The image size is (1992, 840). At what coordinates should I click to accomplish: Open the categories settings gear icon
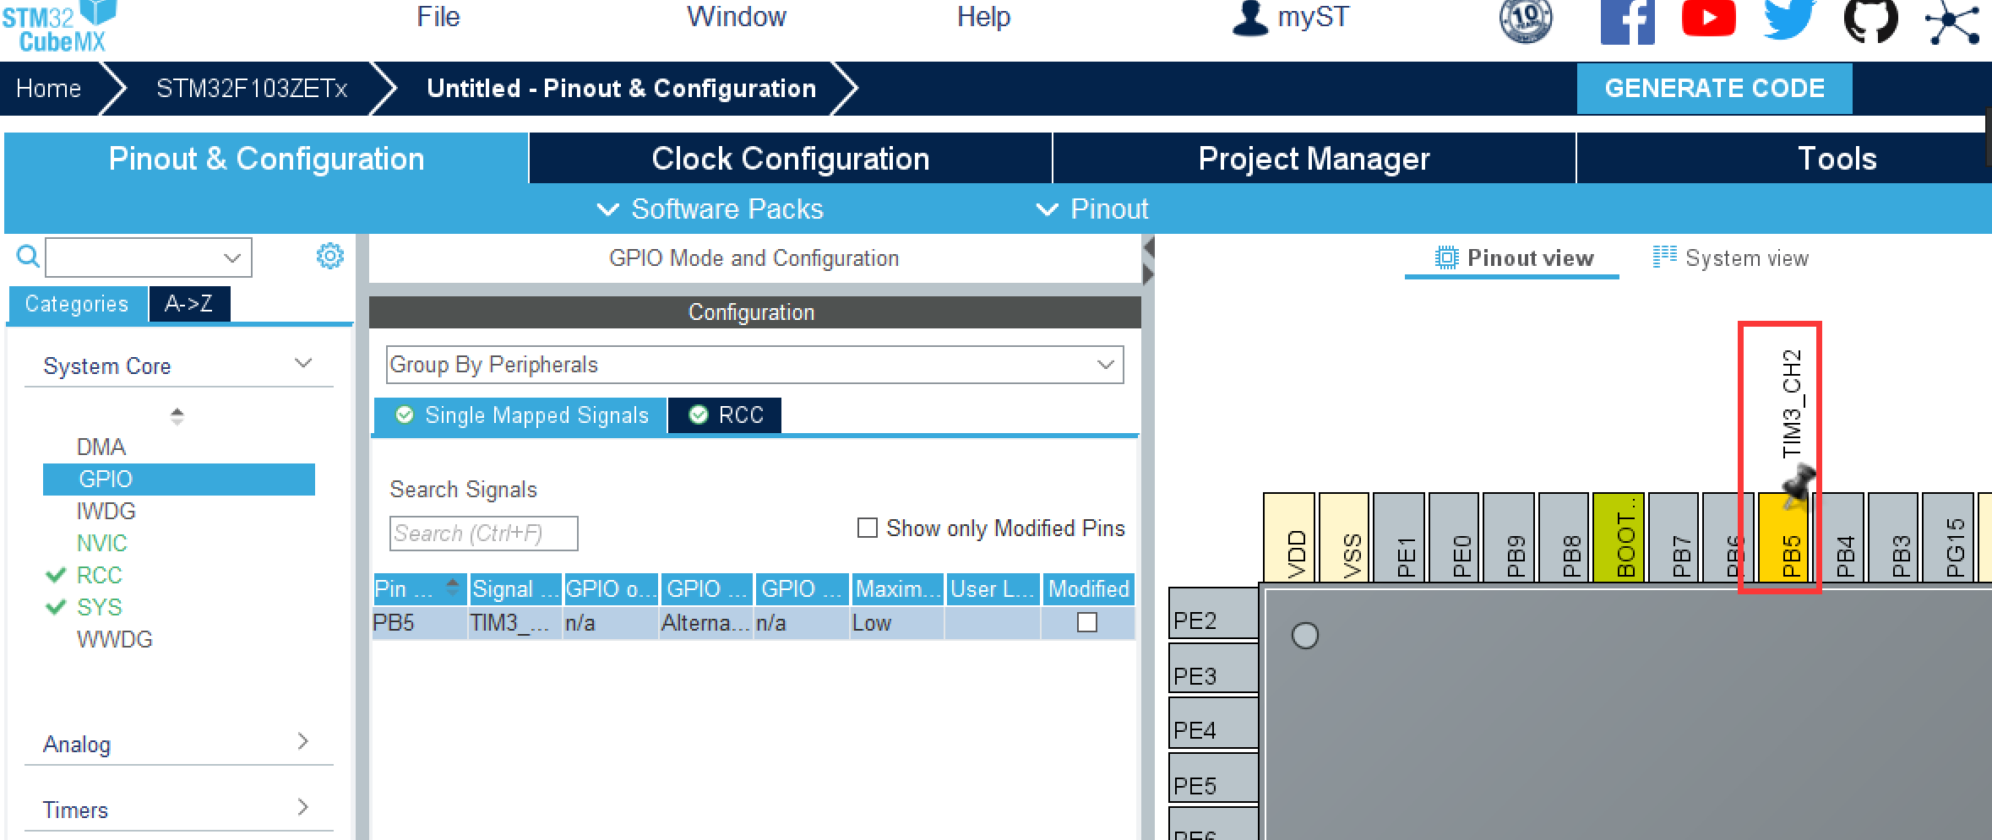point(329,256)
